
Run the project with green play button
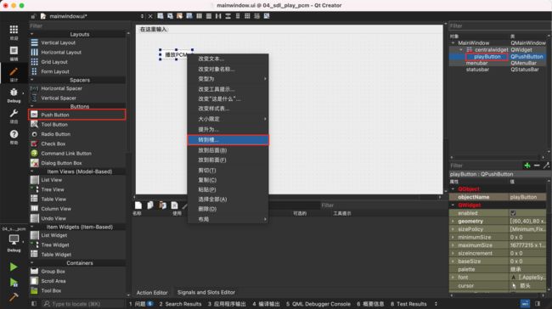(x=14, y=267)
